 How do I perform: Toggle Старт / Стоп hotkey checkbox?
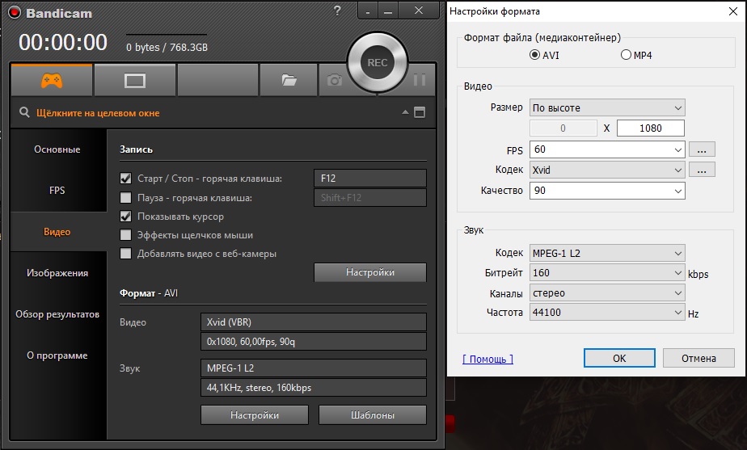[x=126, y=178]
